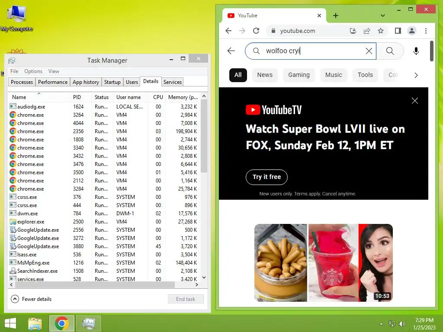The image size is (443, 332).
Task: Reload the YouTube page
Action: click(256, 31)
